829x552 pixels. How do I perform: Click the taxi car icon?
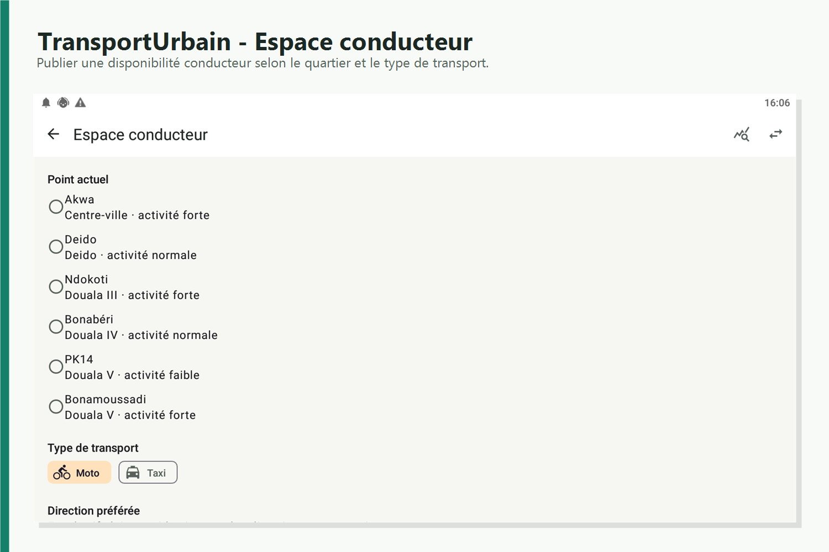(133, 473)
